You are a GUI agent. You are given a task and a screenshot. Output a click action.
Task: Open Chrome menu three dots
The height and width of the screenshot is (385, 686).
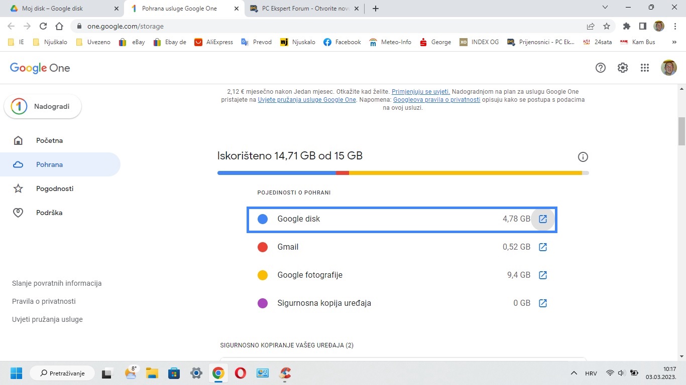(675, 26)
